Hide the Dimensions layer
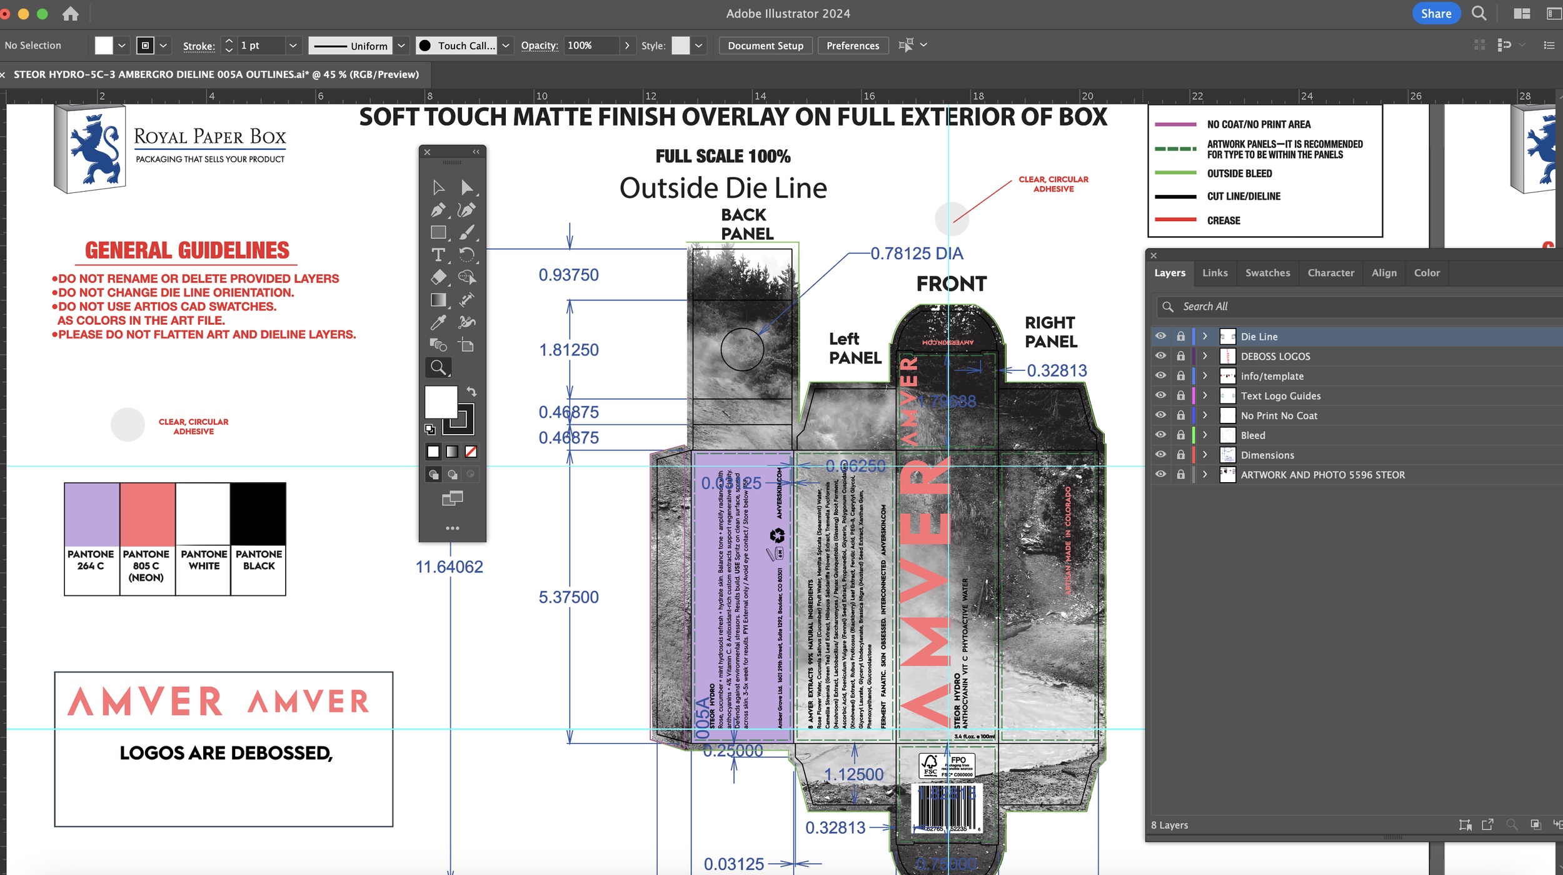The width and height of the screenshot is (1563, 875). (1160, 455)
